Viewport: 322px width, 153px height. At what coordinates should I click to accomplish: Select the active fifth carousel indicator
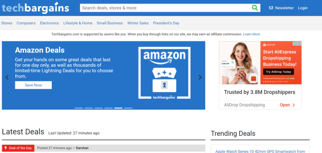pos(118,108)
